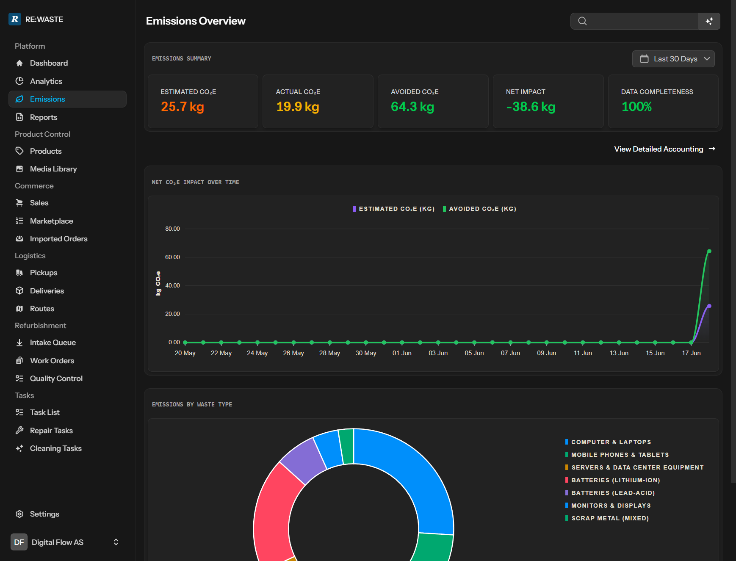Click the estimated CO₂e purple end point
Viewport: 736px width, 561px height.
(709, 306)
